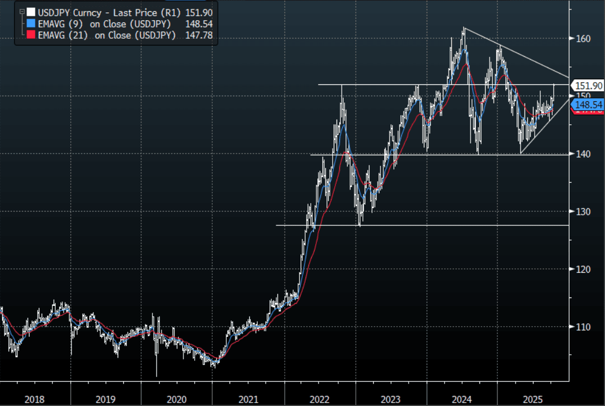Viewport: 605px width, 406px height.
Task: Click the white USDJPY Last Price swatch
Action: (x=31, y=12)
